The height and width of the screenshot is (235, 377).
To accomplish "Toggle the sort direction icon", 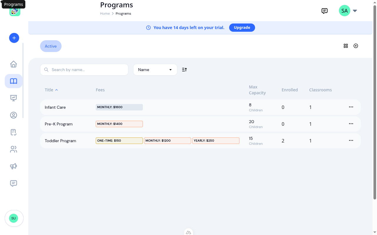I will click(x=184, y=70).
